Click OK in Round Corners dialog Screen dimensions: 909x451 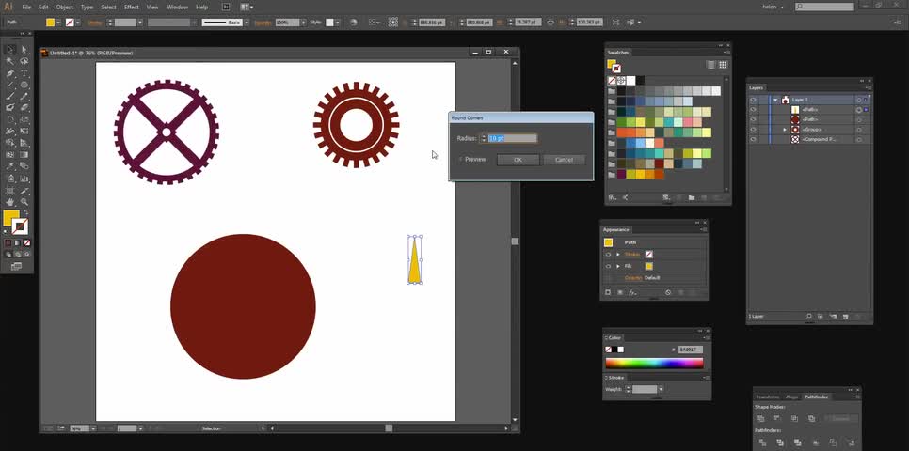518,160
